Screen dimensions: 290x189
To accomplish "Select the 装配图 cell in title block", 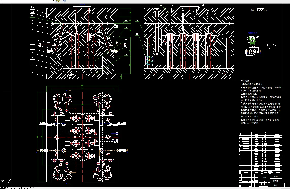I will (276, 181).
